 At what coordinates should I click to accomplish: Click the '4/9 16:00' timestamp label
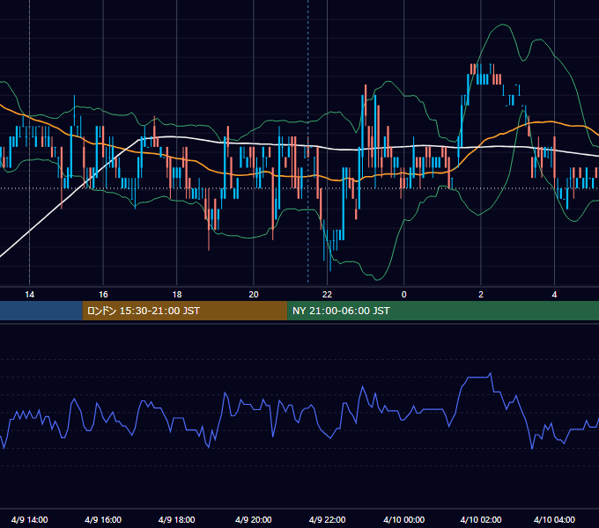pos(103,519)
